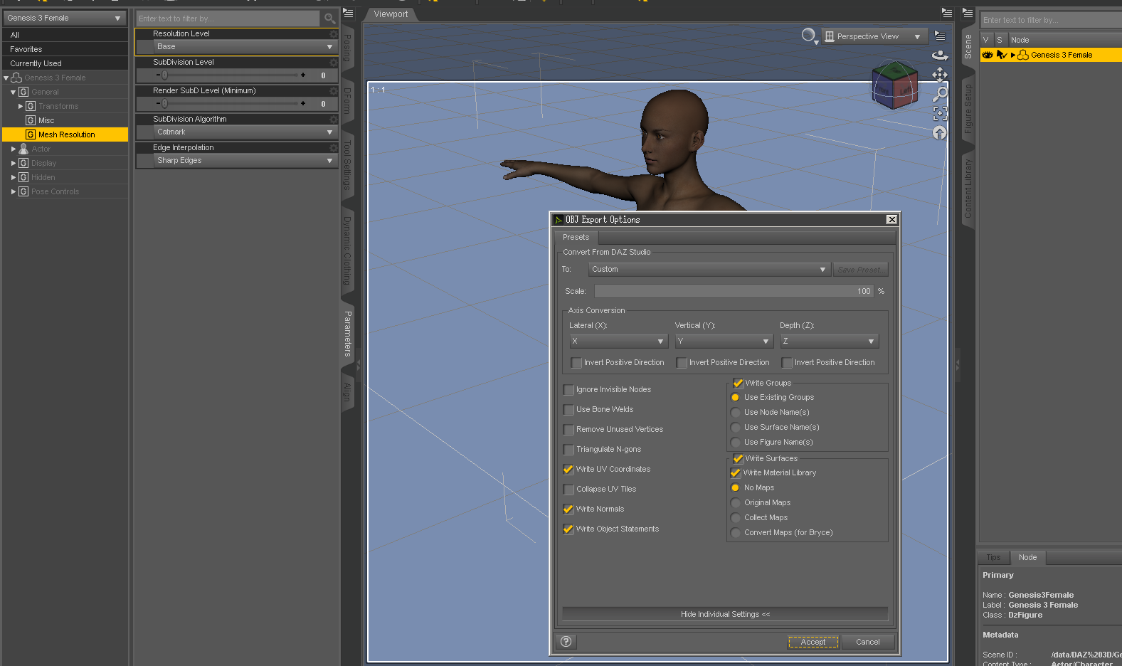This screenshot has height=666, width=1122.
Task: Toggle visibility eye for Genesis 3 Female
Action: coord(988,55)
